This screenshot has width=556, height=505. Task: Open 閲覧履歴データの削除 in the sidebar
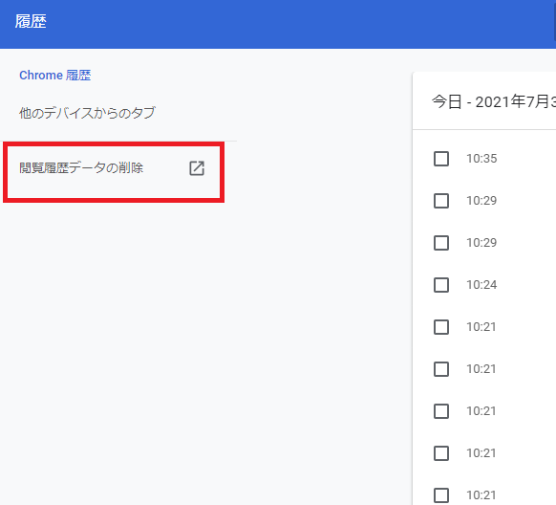pyautogui.click(x=81, y=168)
